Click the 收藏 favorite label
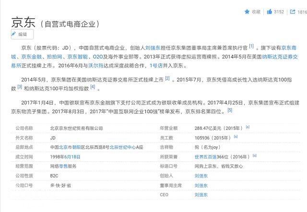307x212 pixels. [256, 12]
